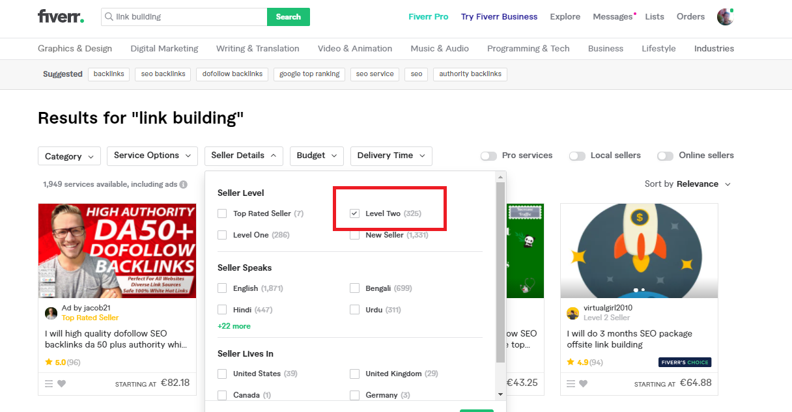Check Hindi language checkbox
This screenshot has width=792, height=412.
tap(222, 310)
